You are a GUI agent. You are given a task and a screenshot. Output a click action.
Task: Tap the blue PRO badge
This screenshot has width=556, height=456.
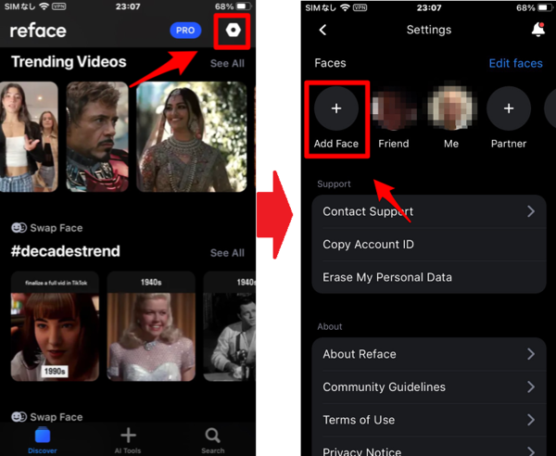(x=185, y=31)
